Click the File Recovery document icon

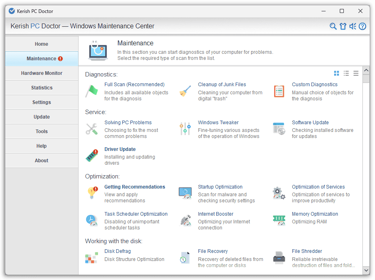pyautogui.click(x=185, y=258)
